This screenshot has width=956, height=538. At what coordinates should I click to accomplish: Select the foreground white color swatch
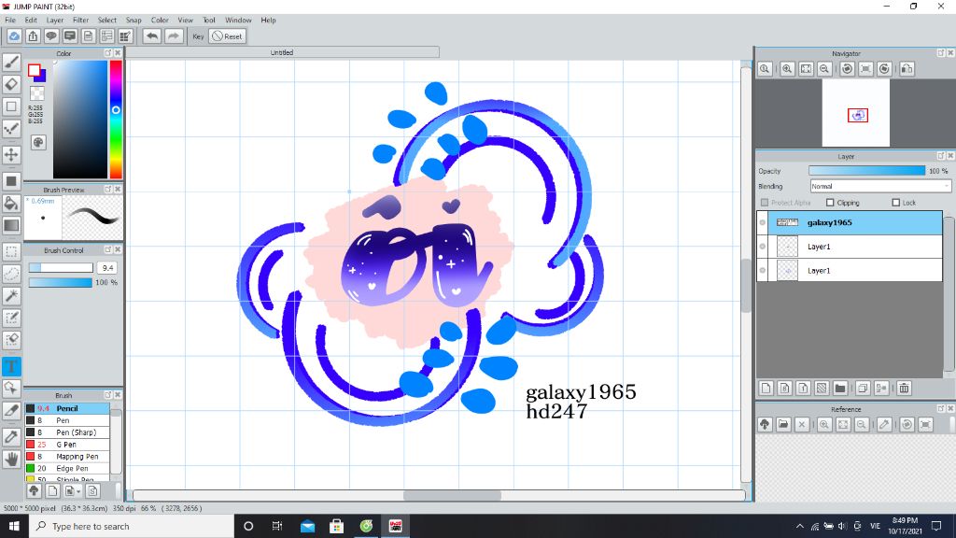[35, 70]
